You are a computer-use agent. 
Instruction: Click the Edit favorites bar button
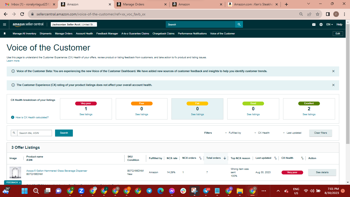click(x=338, y=34)
